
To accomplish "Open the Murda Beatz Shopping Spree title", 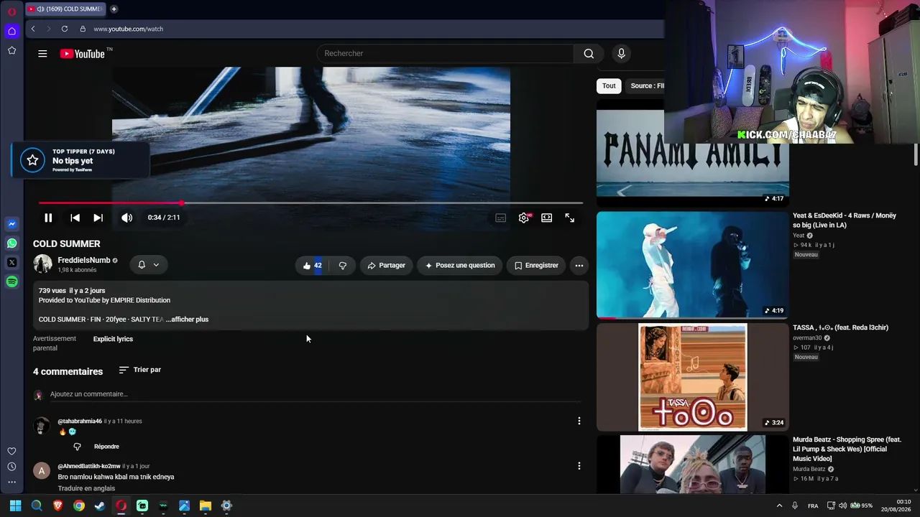I will click(847, 449).
